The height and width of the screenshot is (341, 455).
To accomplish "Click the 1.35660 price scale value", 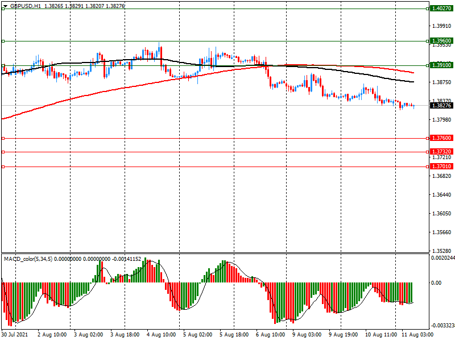I will click(442, 232).
